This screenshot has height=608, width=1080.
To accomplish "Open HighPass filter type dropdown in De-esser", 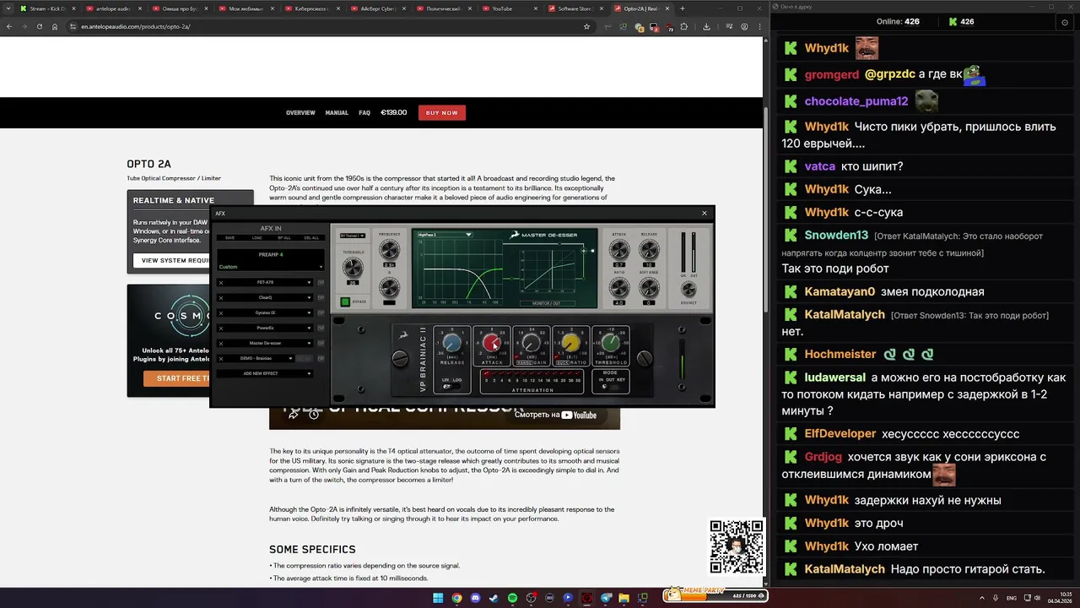I will pos(444,235).
